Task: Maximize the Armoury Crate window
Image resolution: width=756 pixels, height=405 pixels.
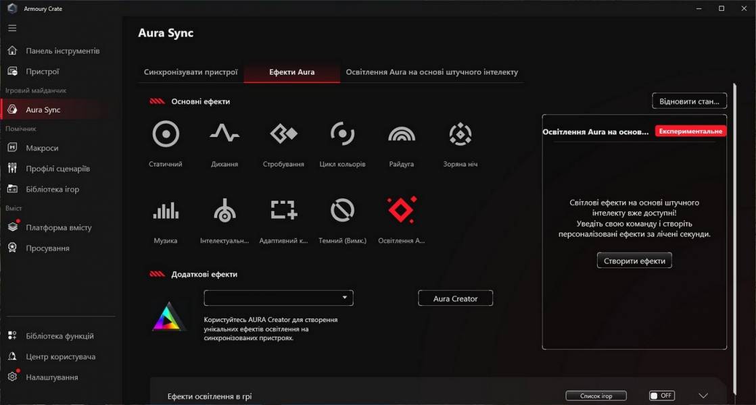Action: pyautogui.click(x=722, y=8)
